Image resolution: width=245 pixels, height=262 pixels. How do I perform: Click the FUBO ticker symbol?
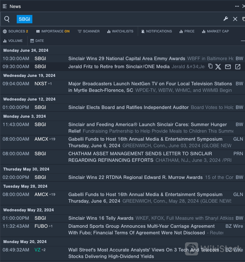[x=41, y=226]
